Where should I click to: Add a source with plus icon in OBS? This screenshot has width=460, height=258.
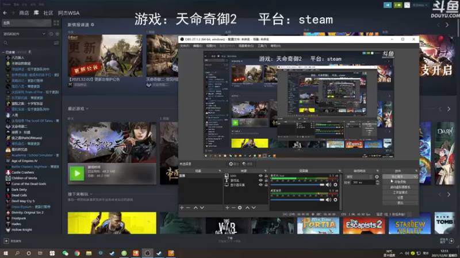227,208
